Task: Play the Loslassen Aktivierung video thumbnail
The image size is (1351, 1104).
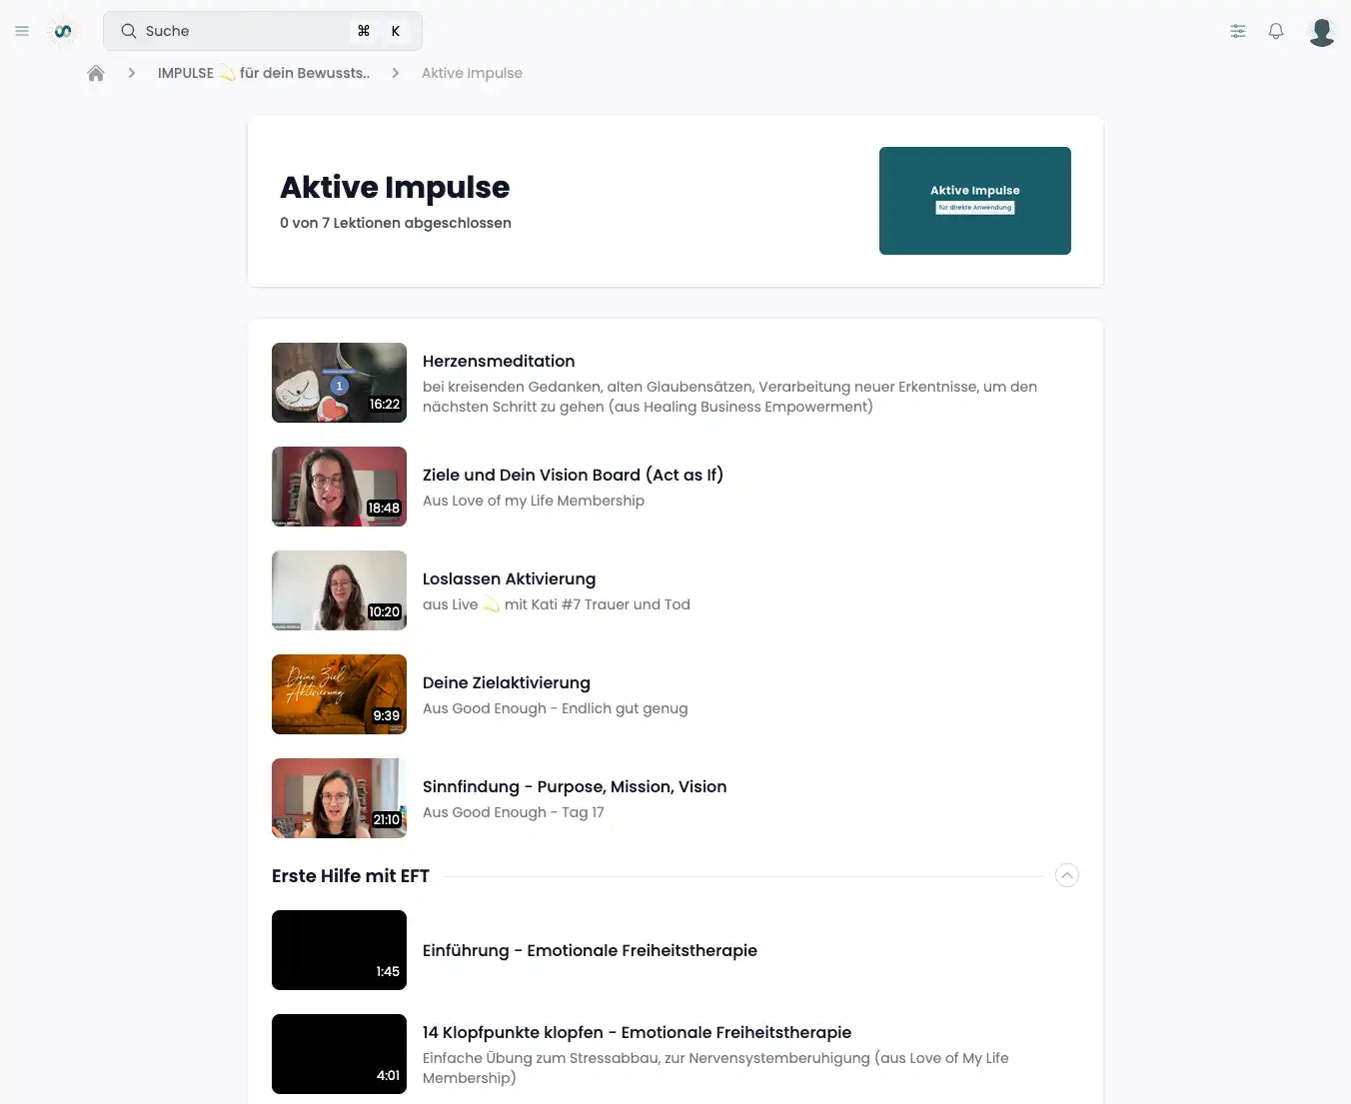Action: click(x=339, y=590)
